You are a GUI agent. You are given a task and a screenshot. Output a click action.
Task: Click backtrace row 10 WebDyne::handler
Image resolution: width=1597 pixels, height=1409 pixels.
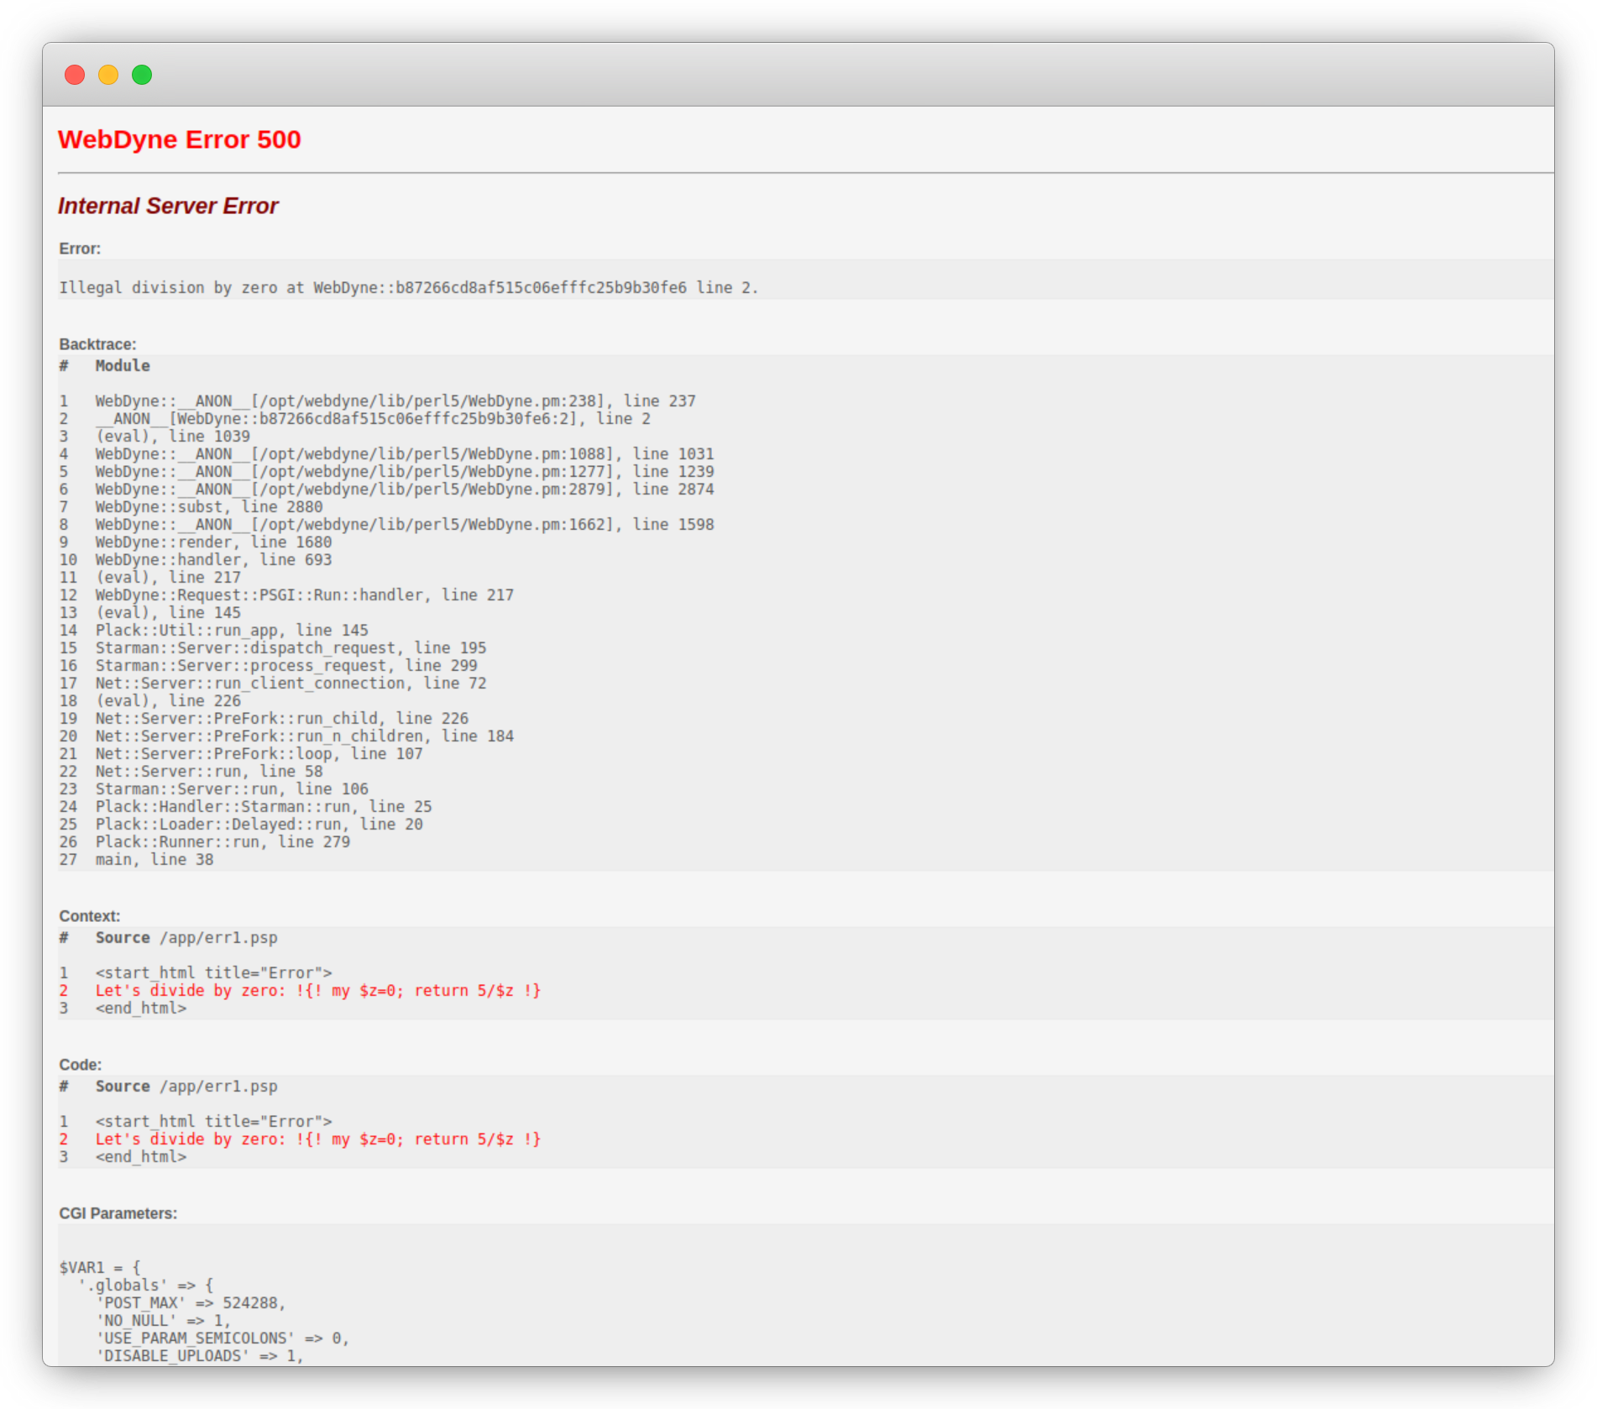click(x=213, y=560)
